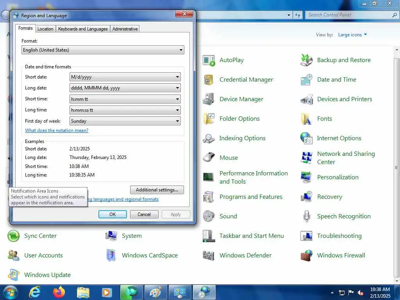Open the Recovery icon
Image resolution: width=400 pixels, height=300 pixels.
pos(306,197)
